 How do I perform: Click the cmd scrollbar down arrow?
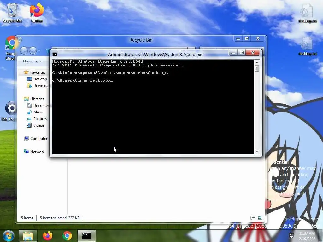257,152
